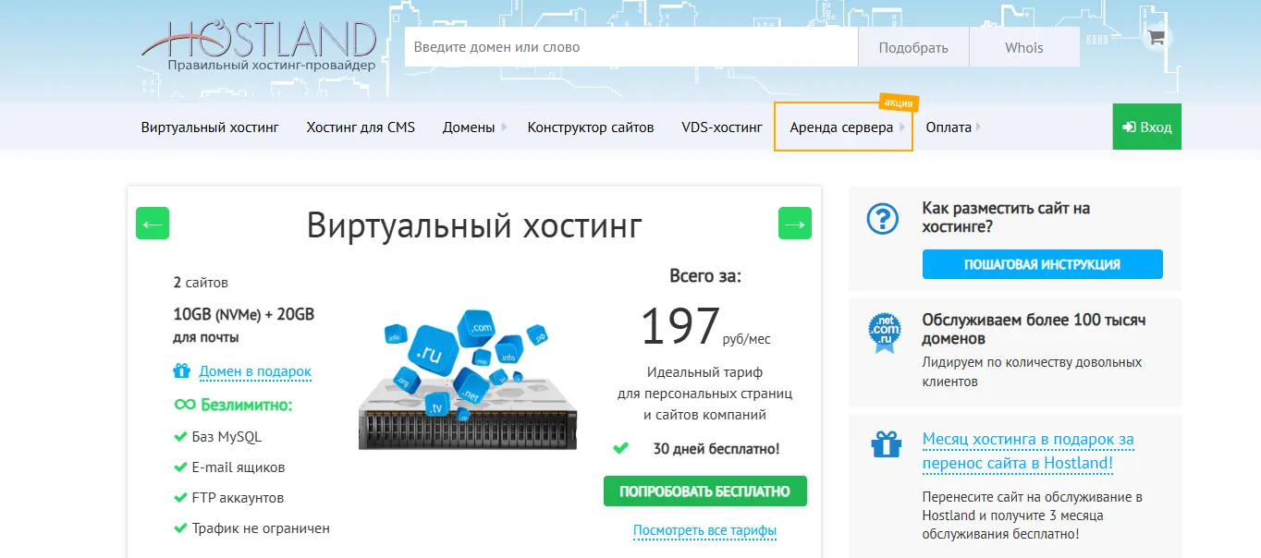
Task: Click the blue gift box icon in sidebar
Action: 886,443
